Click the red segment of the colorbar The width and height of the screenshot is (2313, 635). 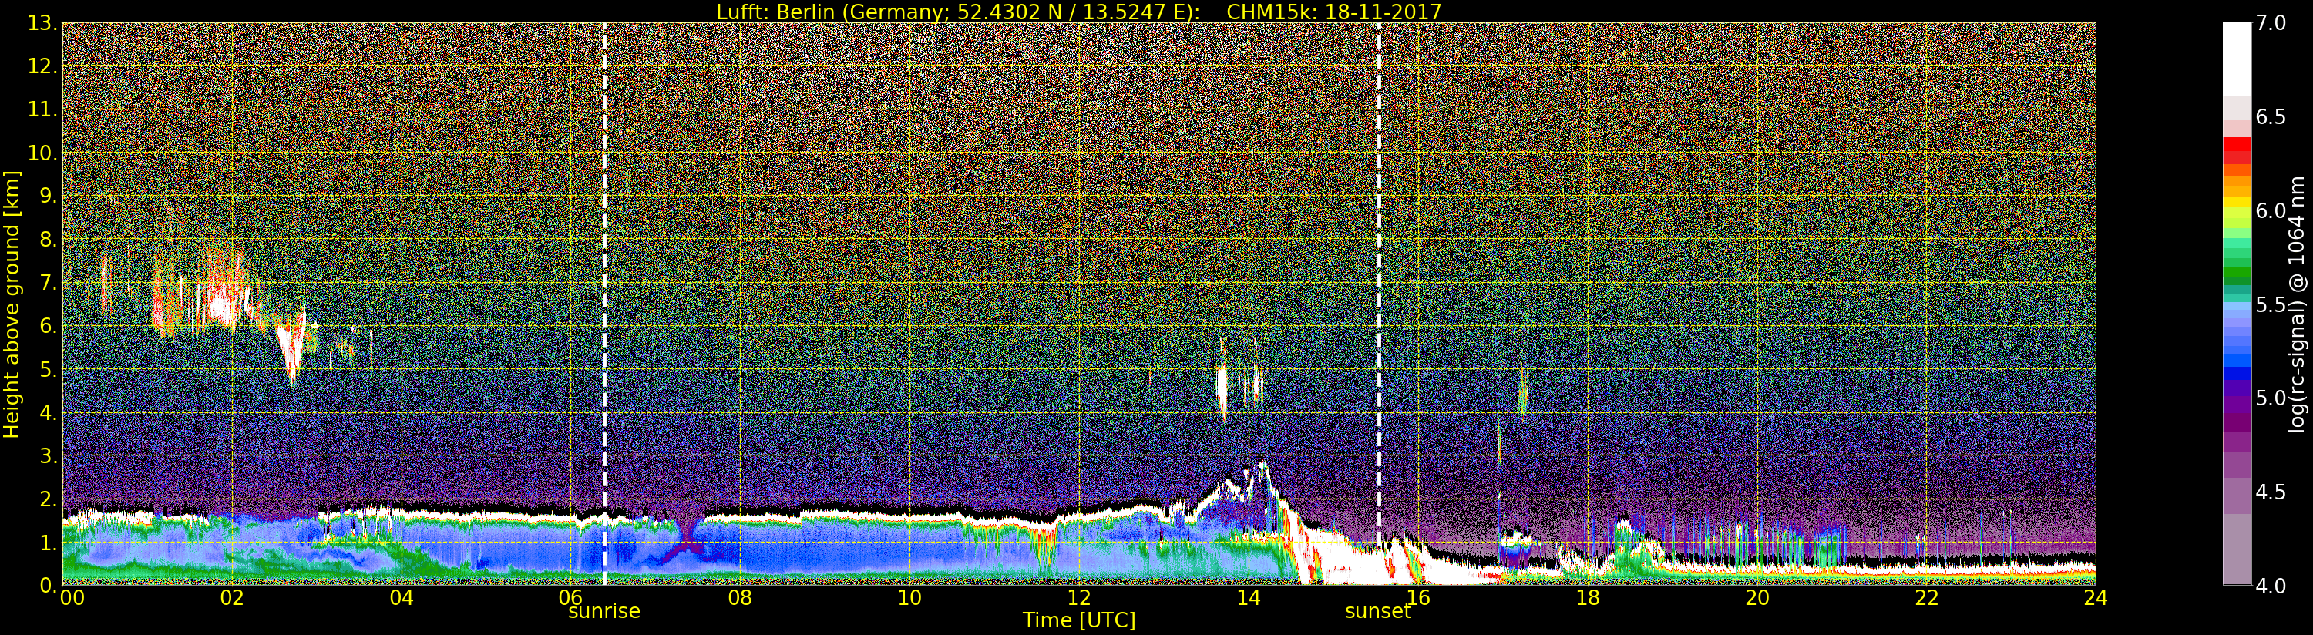(2237, 145)
